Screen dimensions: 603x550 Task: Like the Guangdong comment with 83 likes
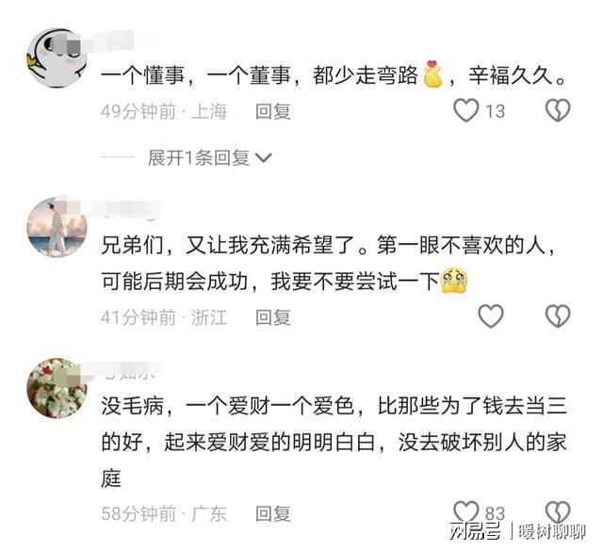(x=466, y=511)
